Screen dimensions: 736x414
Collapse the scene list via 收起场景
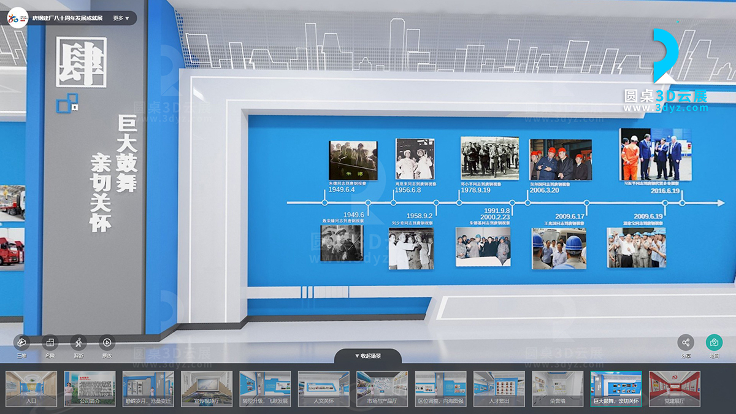click(368, 356)
